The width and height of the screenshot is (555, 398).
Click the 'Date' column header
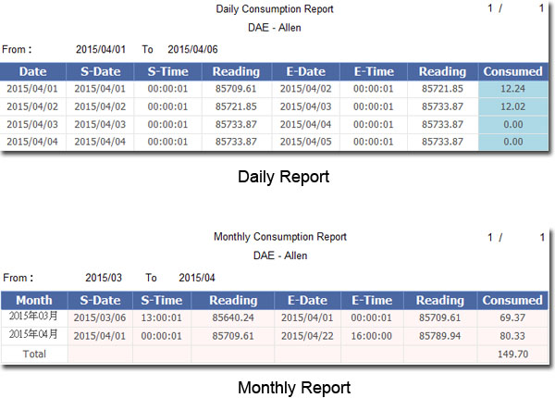tap(33, 71)
